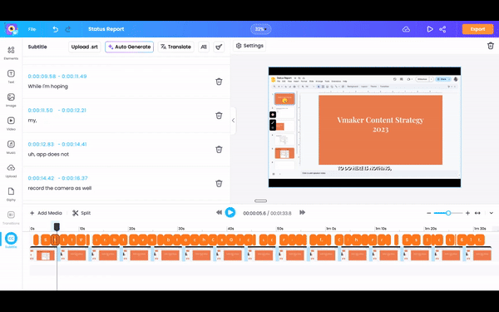This screenshot has height=312, width=499.
Task: Edit subtitle text 'While I'm hoping'
Action: coord(47,87)
